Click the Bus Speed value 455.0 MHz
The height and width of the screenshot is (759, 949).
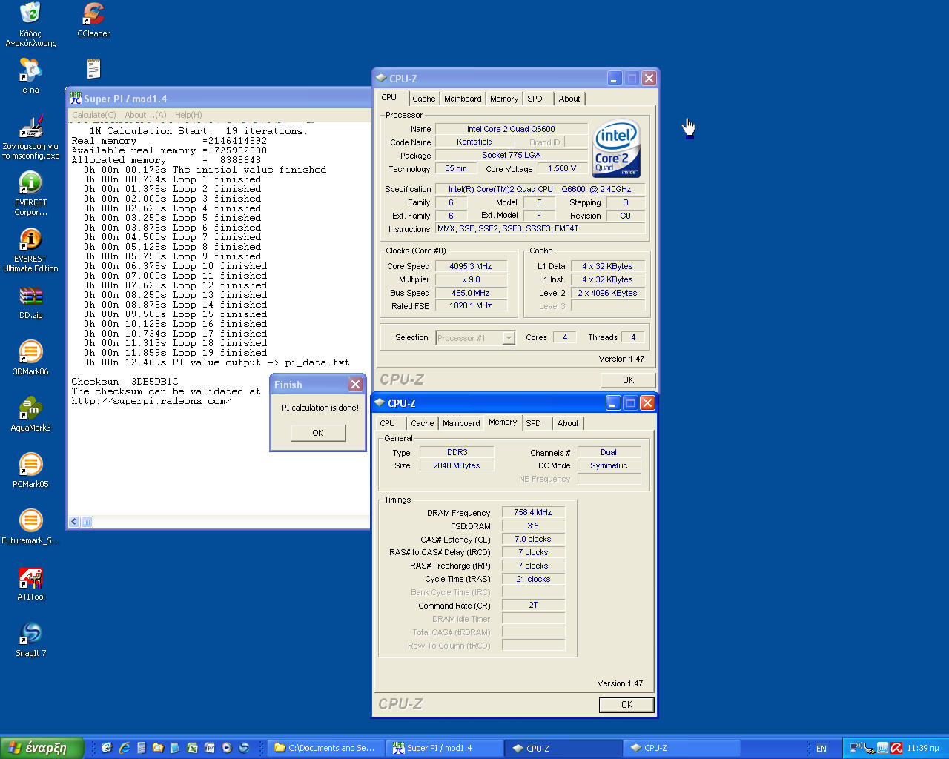pyautogui.click(x=471, y=293)
